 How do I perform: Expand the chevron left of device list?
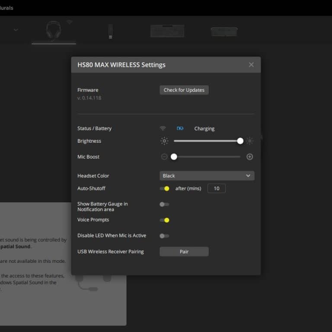tap(16, 30)
